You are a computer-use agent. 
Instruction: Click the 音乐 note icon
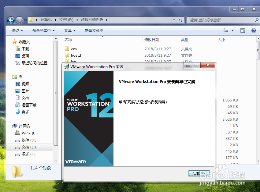(x=18, y=112)
